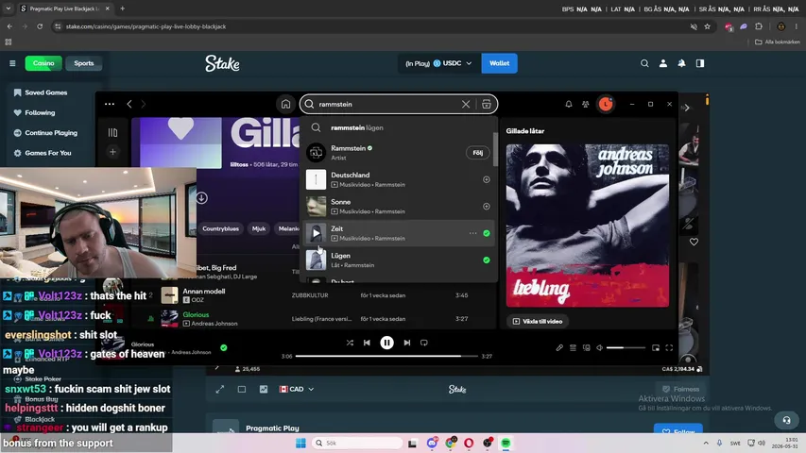Image resolution: width=806 pixels, height=453 pixels.
Task: Open the CAD currency dropdown
Action: 297,390
